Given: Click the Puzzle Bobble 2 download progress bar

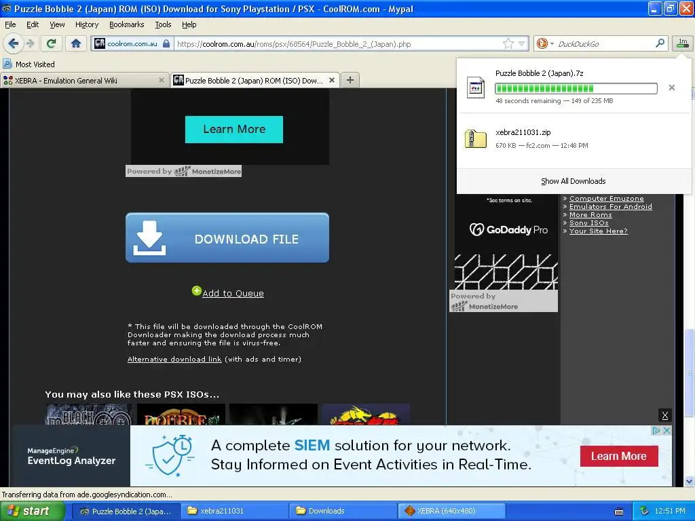Looking at the screenshot, I should [x=576, y=88].
